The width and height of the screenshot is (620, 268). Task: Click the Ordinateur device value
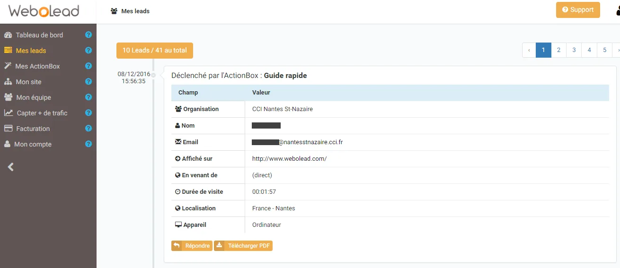pyautogui.click(x=266, y=225)
